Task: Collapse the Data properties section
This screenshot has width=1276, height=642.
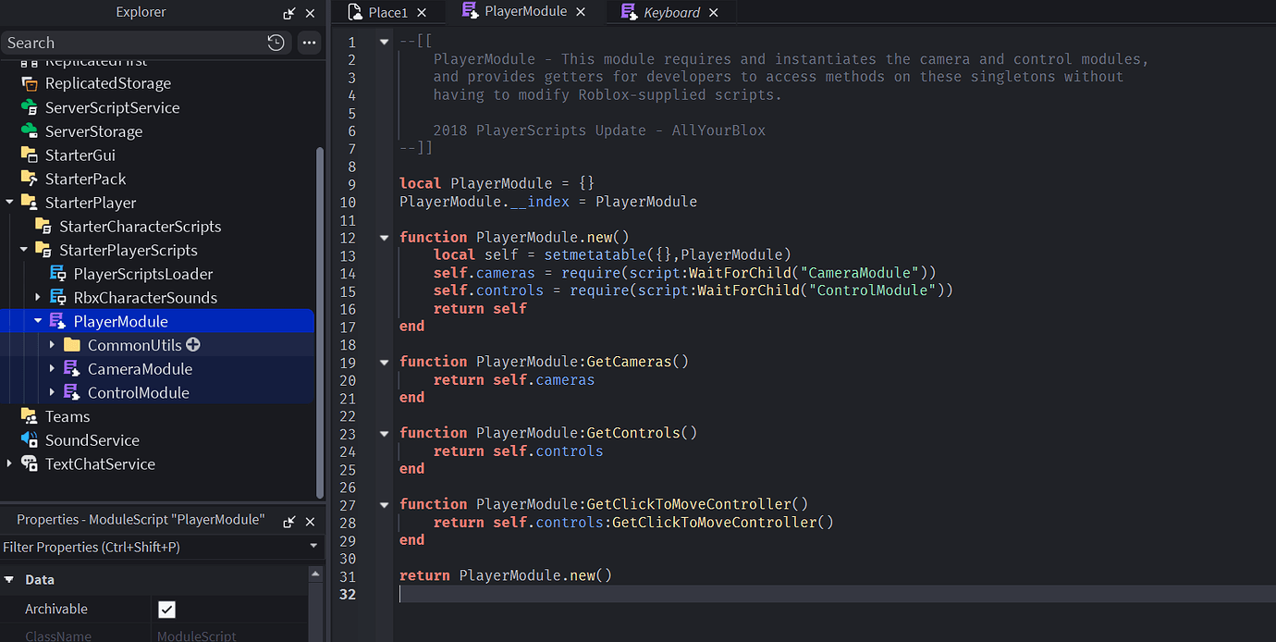Action: [9, 580]
